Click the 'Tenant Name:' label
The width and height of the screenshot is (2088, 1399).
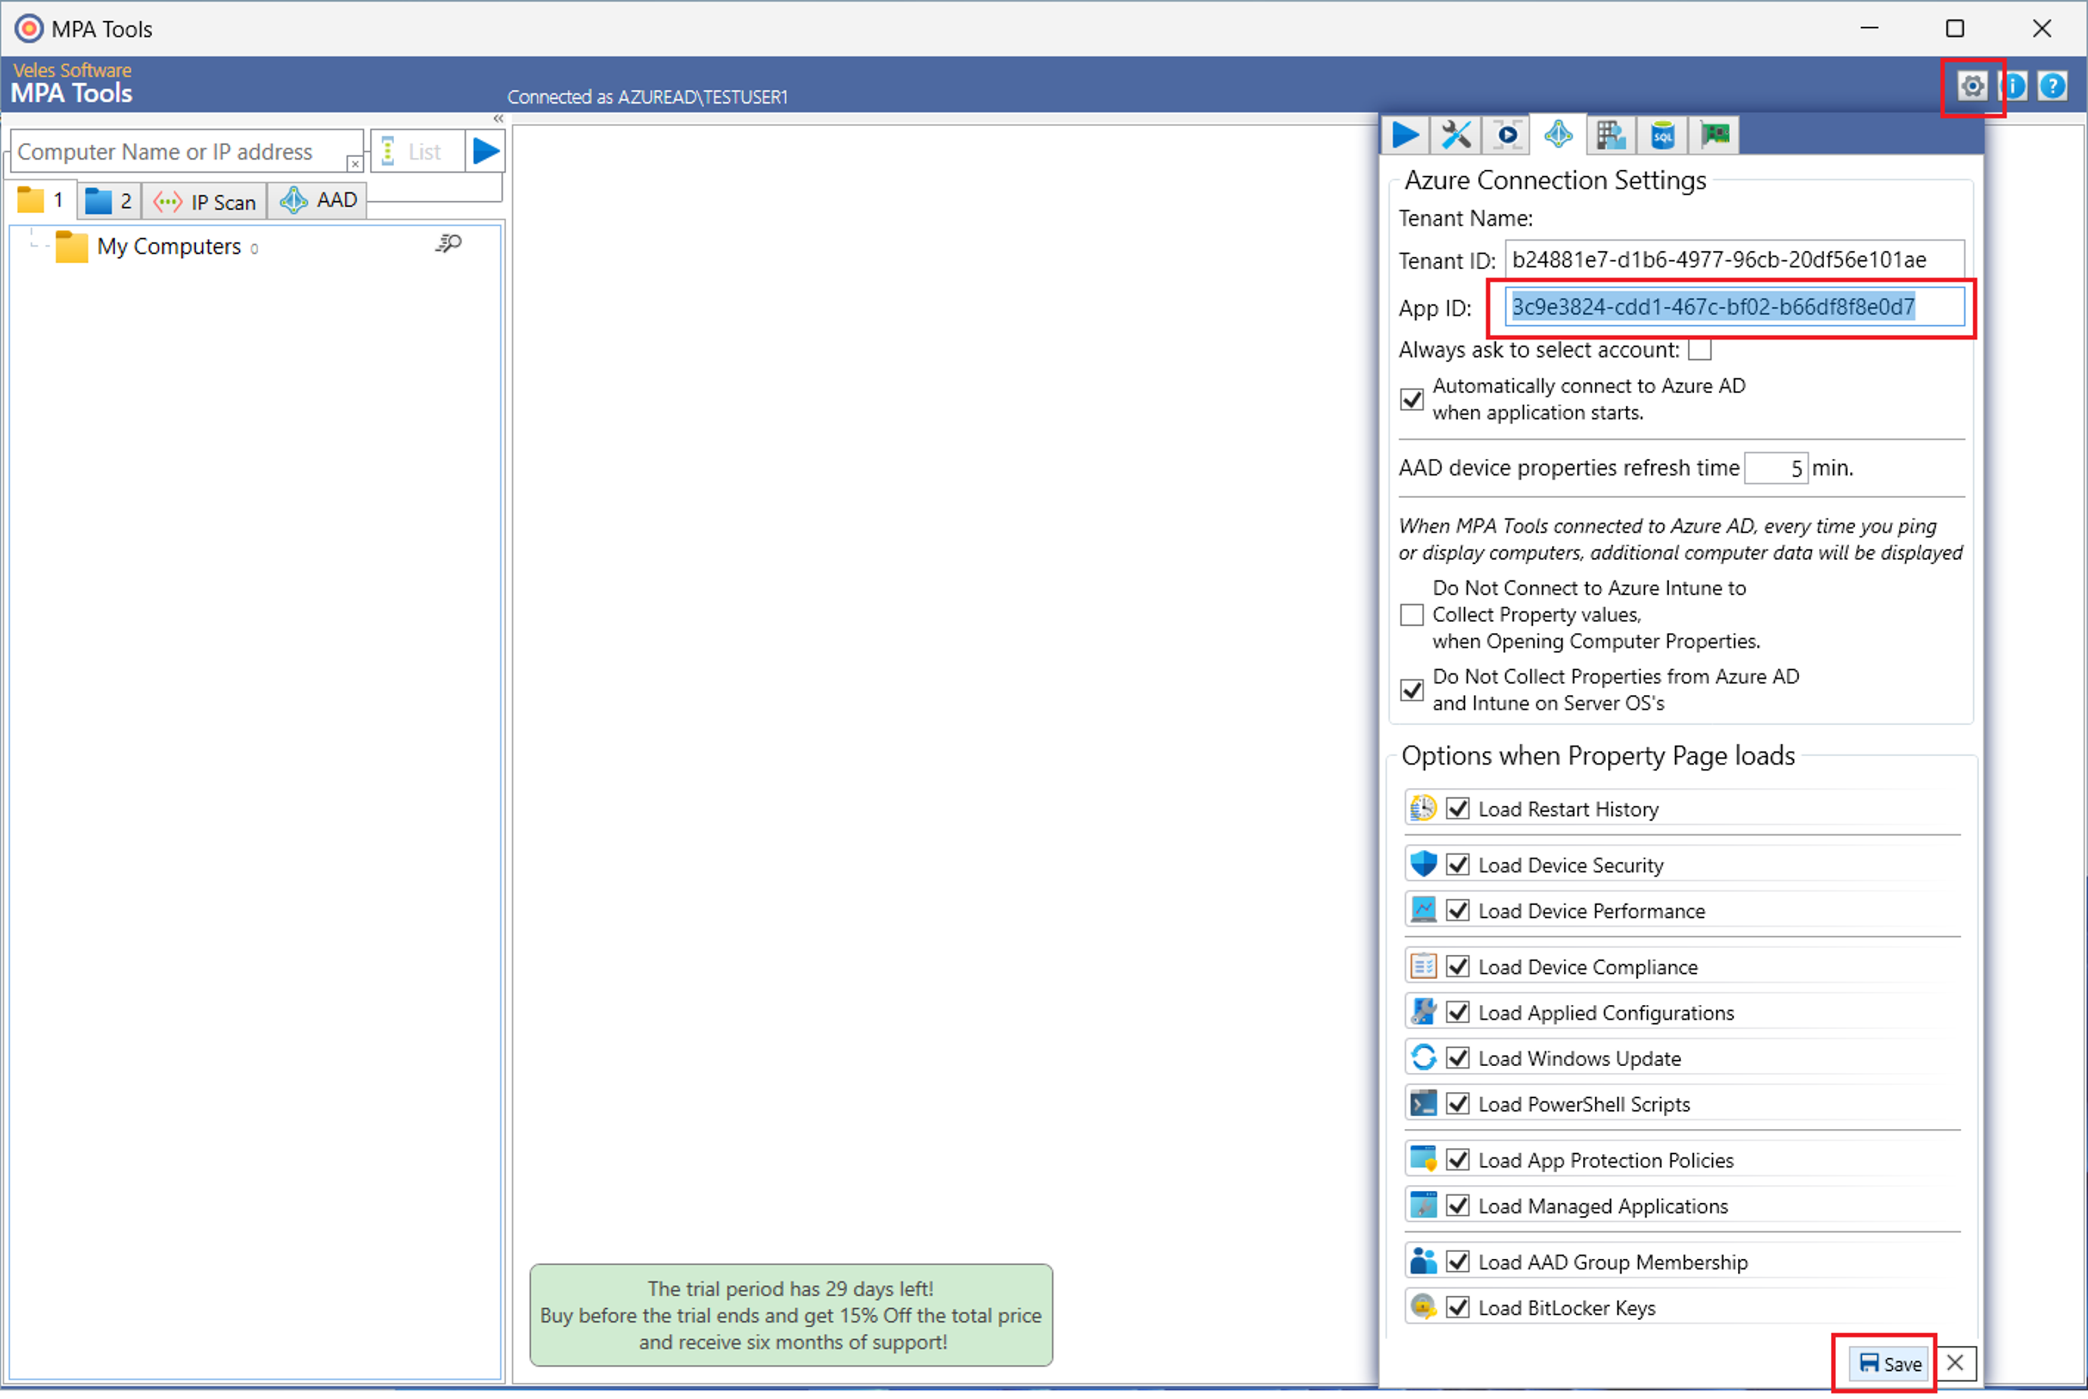tap(1465, 219)
